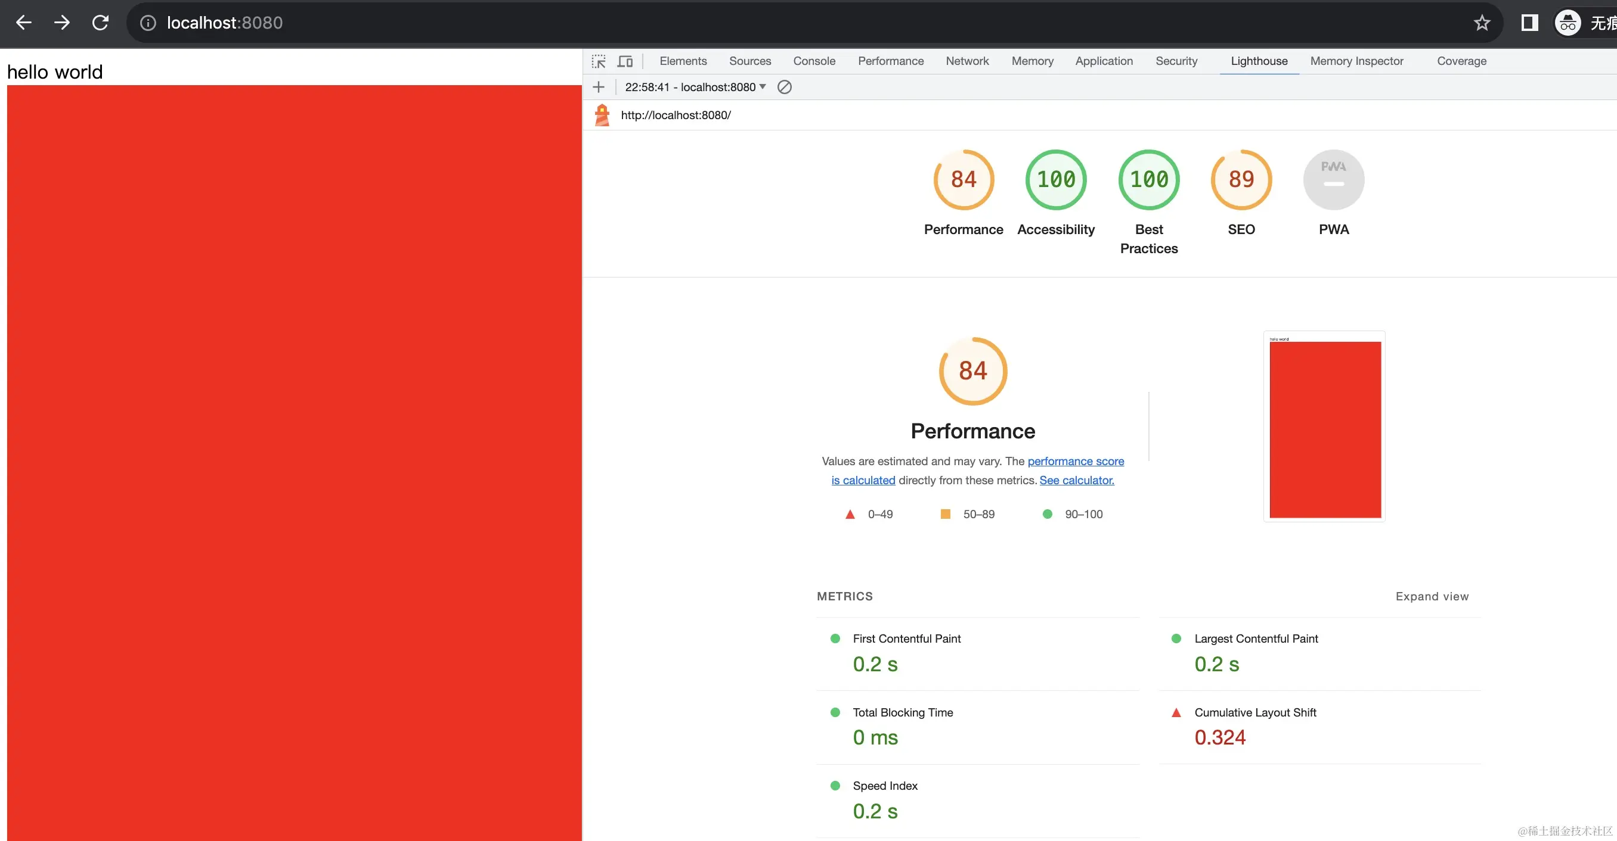Open the browser side panel icon
The width and height of the screenshot is (1617, 841).
[x=1529, y=23]
